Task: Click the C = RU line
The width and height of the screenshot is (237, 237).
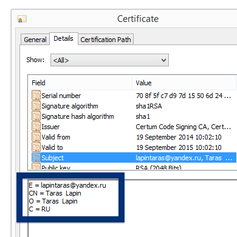Action: [x=39, y=209]
